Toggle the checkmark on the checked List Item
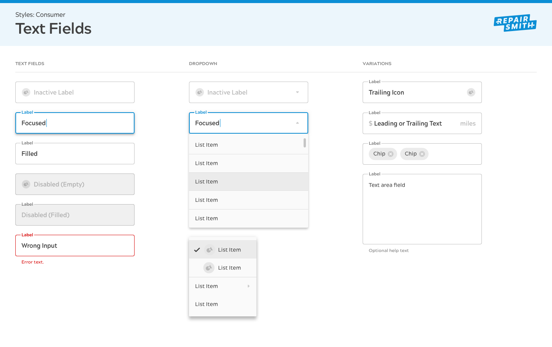Image resolution: width=552 pixels, height=347 pixels. pyautogui.click(x=197, y=250)
